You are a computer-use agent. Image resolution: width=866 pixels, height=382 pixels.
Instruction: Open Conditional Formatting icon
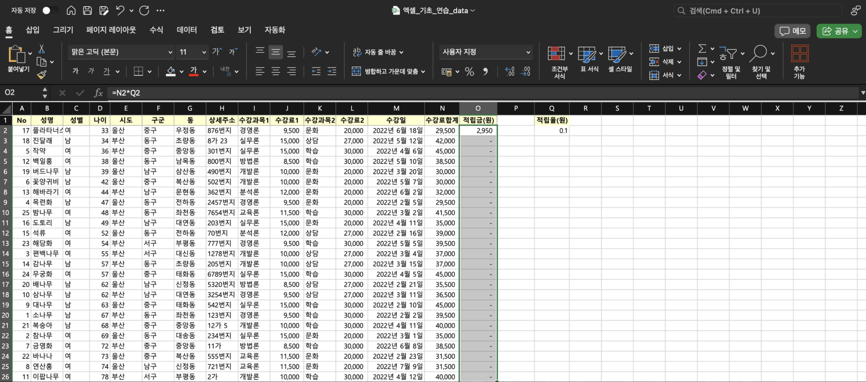(556, 54)
